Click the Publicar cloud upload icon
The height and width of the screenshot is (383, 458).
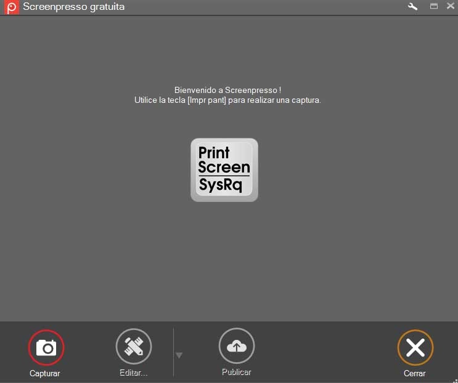(x=237, y=346)
